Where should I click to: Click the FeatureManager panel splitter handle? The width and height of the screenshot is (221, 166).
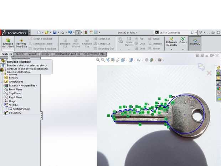tap(41, 116)
